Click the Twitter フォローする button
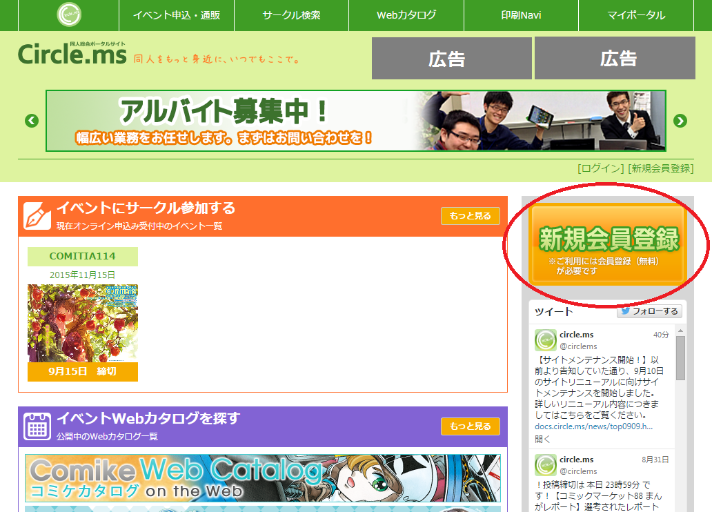Image resolution: width=712 pixels, height=512 pixels. [649, 311]
